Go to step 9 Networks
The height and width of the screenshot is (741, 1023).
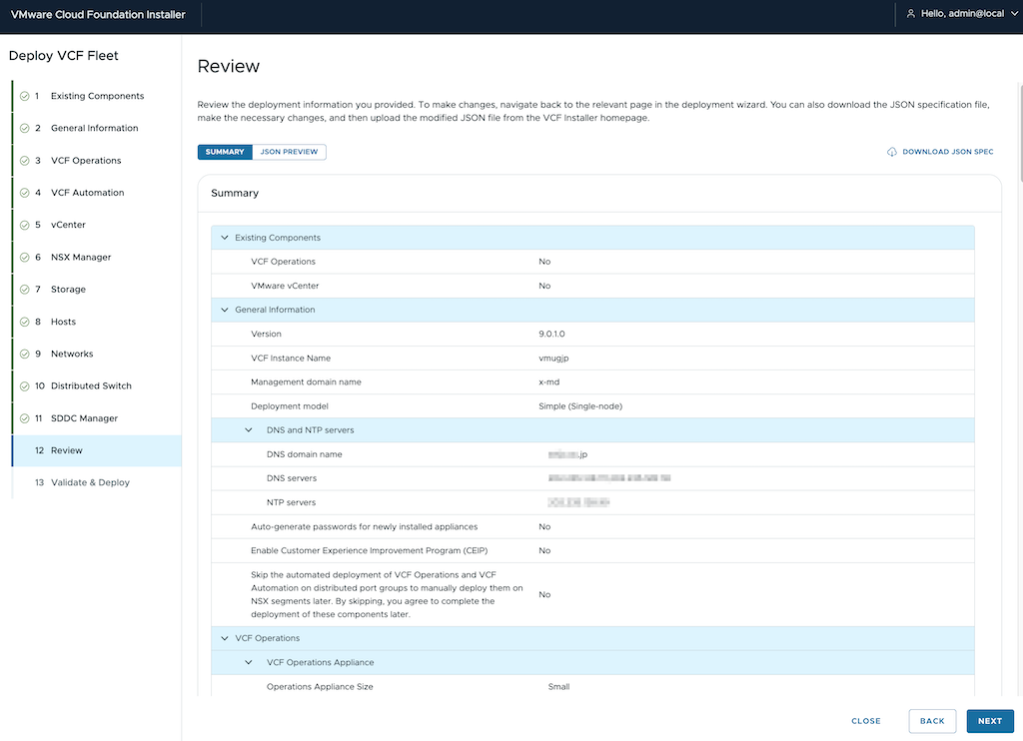97,355
